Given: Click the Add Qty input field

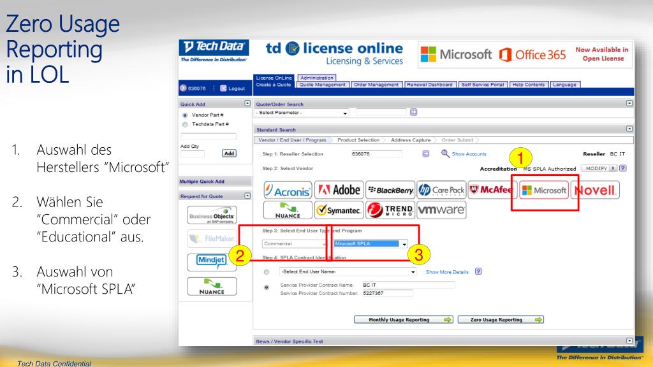Looking at the screenshot, I should point(193,154).
